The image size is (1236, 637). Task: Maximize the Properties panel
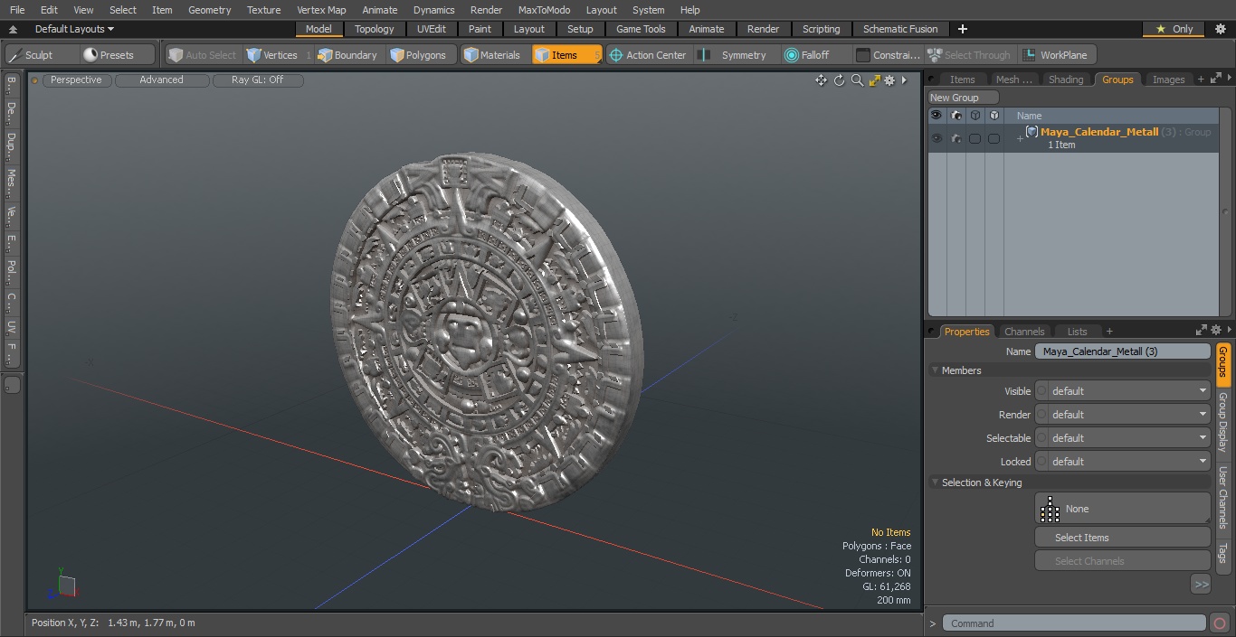[x=1202, y=331]
